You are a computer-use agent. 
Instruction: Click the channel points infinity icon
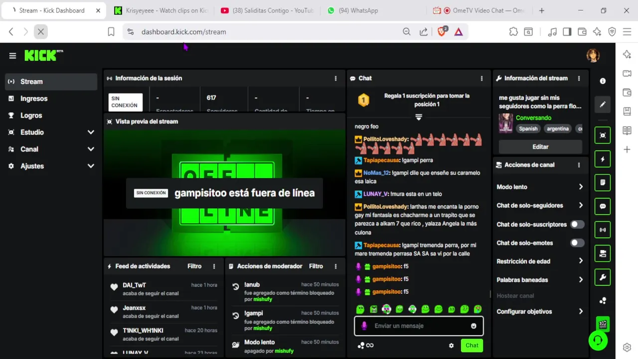pyautogui.click(x=366, y=346)
